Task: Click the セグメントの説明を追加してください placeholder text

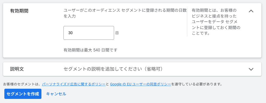Action: point(113,69)
